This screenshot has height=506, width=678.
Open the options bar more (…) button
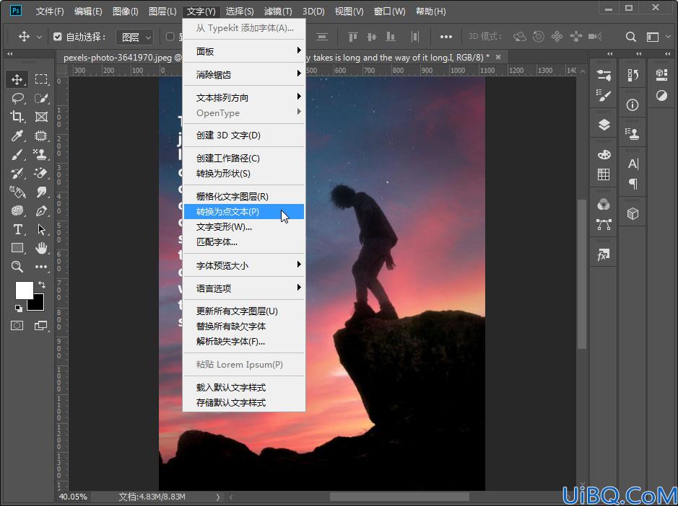coord(446,37)
